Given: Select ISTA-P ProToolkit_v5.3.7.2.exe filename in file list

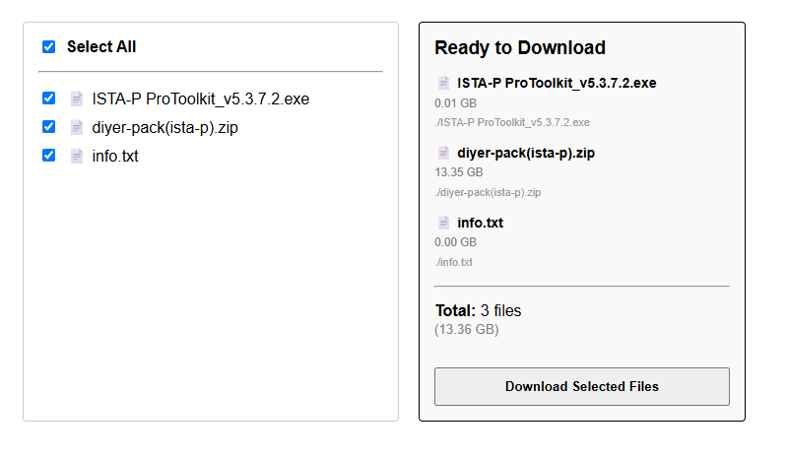Looking at the screenshot, I should (200, 98).
